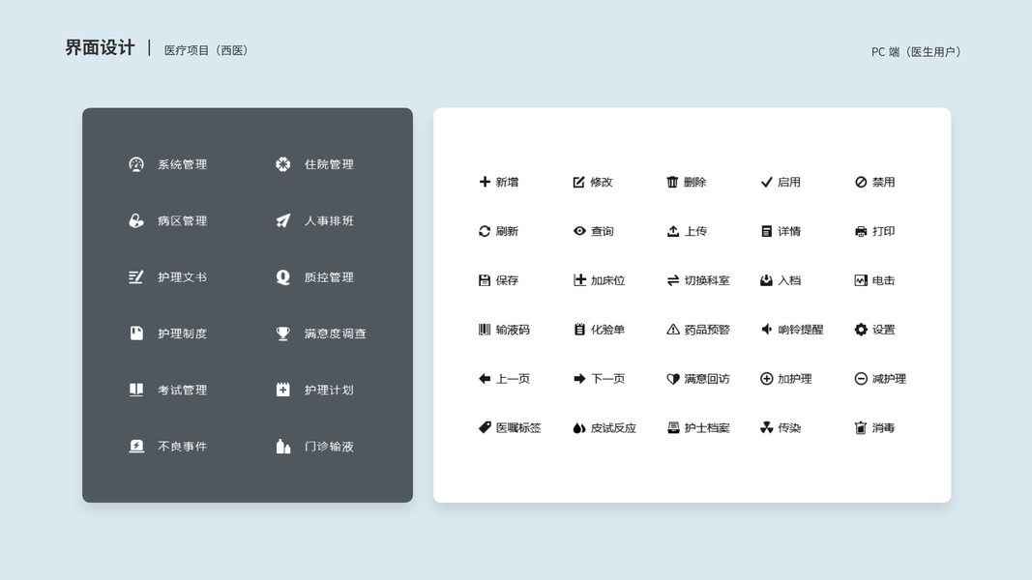Click the PC 端（医生用户） label
This screenshot has width=1032, height=580.
tap(916, 52)
